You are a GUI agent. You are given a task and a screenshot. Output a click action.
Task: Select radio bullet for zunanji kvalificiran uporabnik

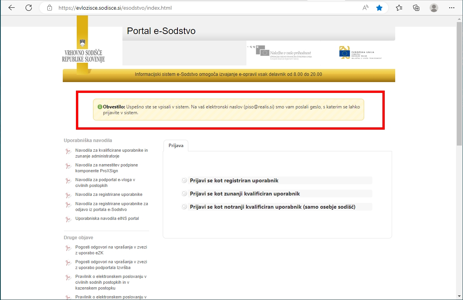point(184,194)
